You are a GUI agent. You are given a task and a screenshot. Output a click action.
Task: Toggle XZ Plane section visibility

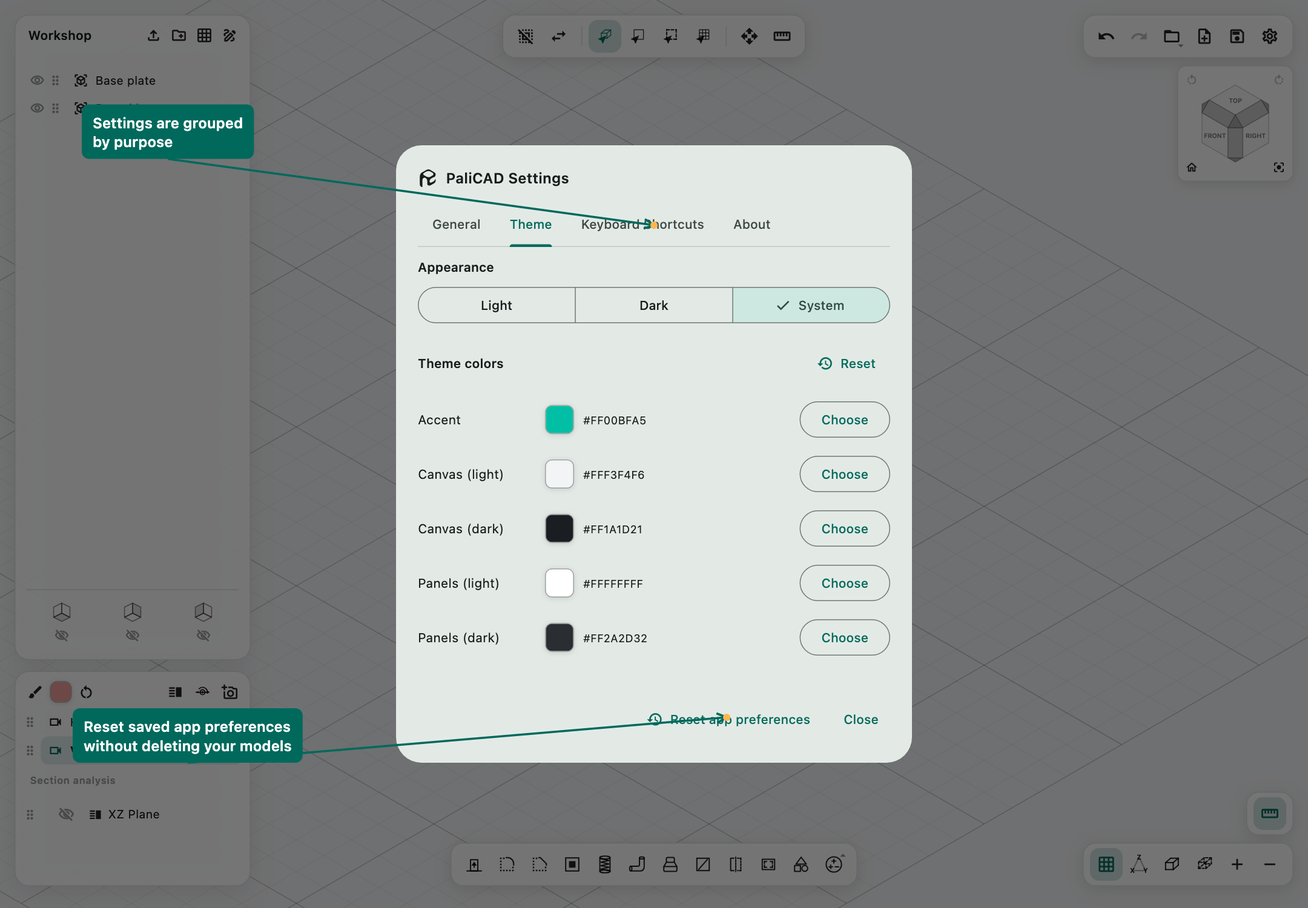[66, 814]
